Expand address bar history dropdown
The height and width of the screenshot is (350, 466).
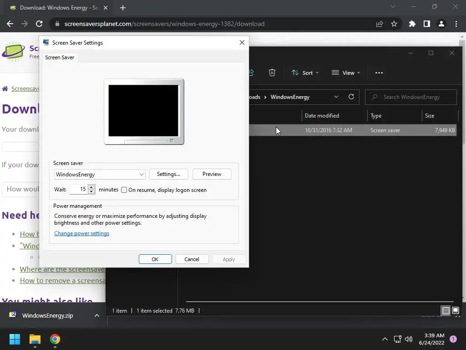pos(336,97)
